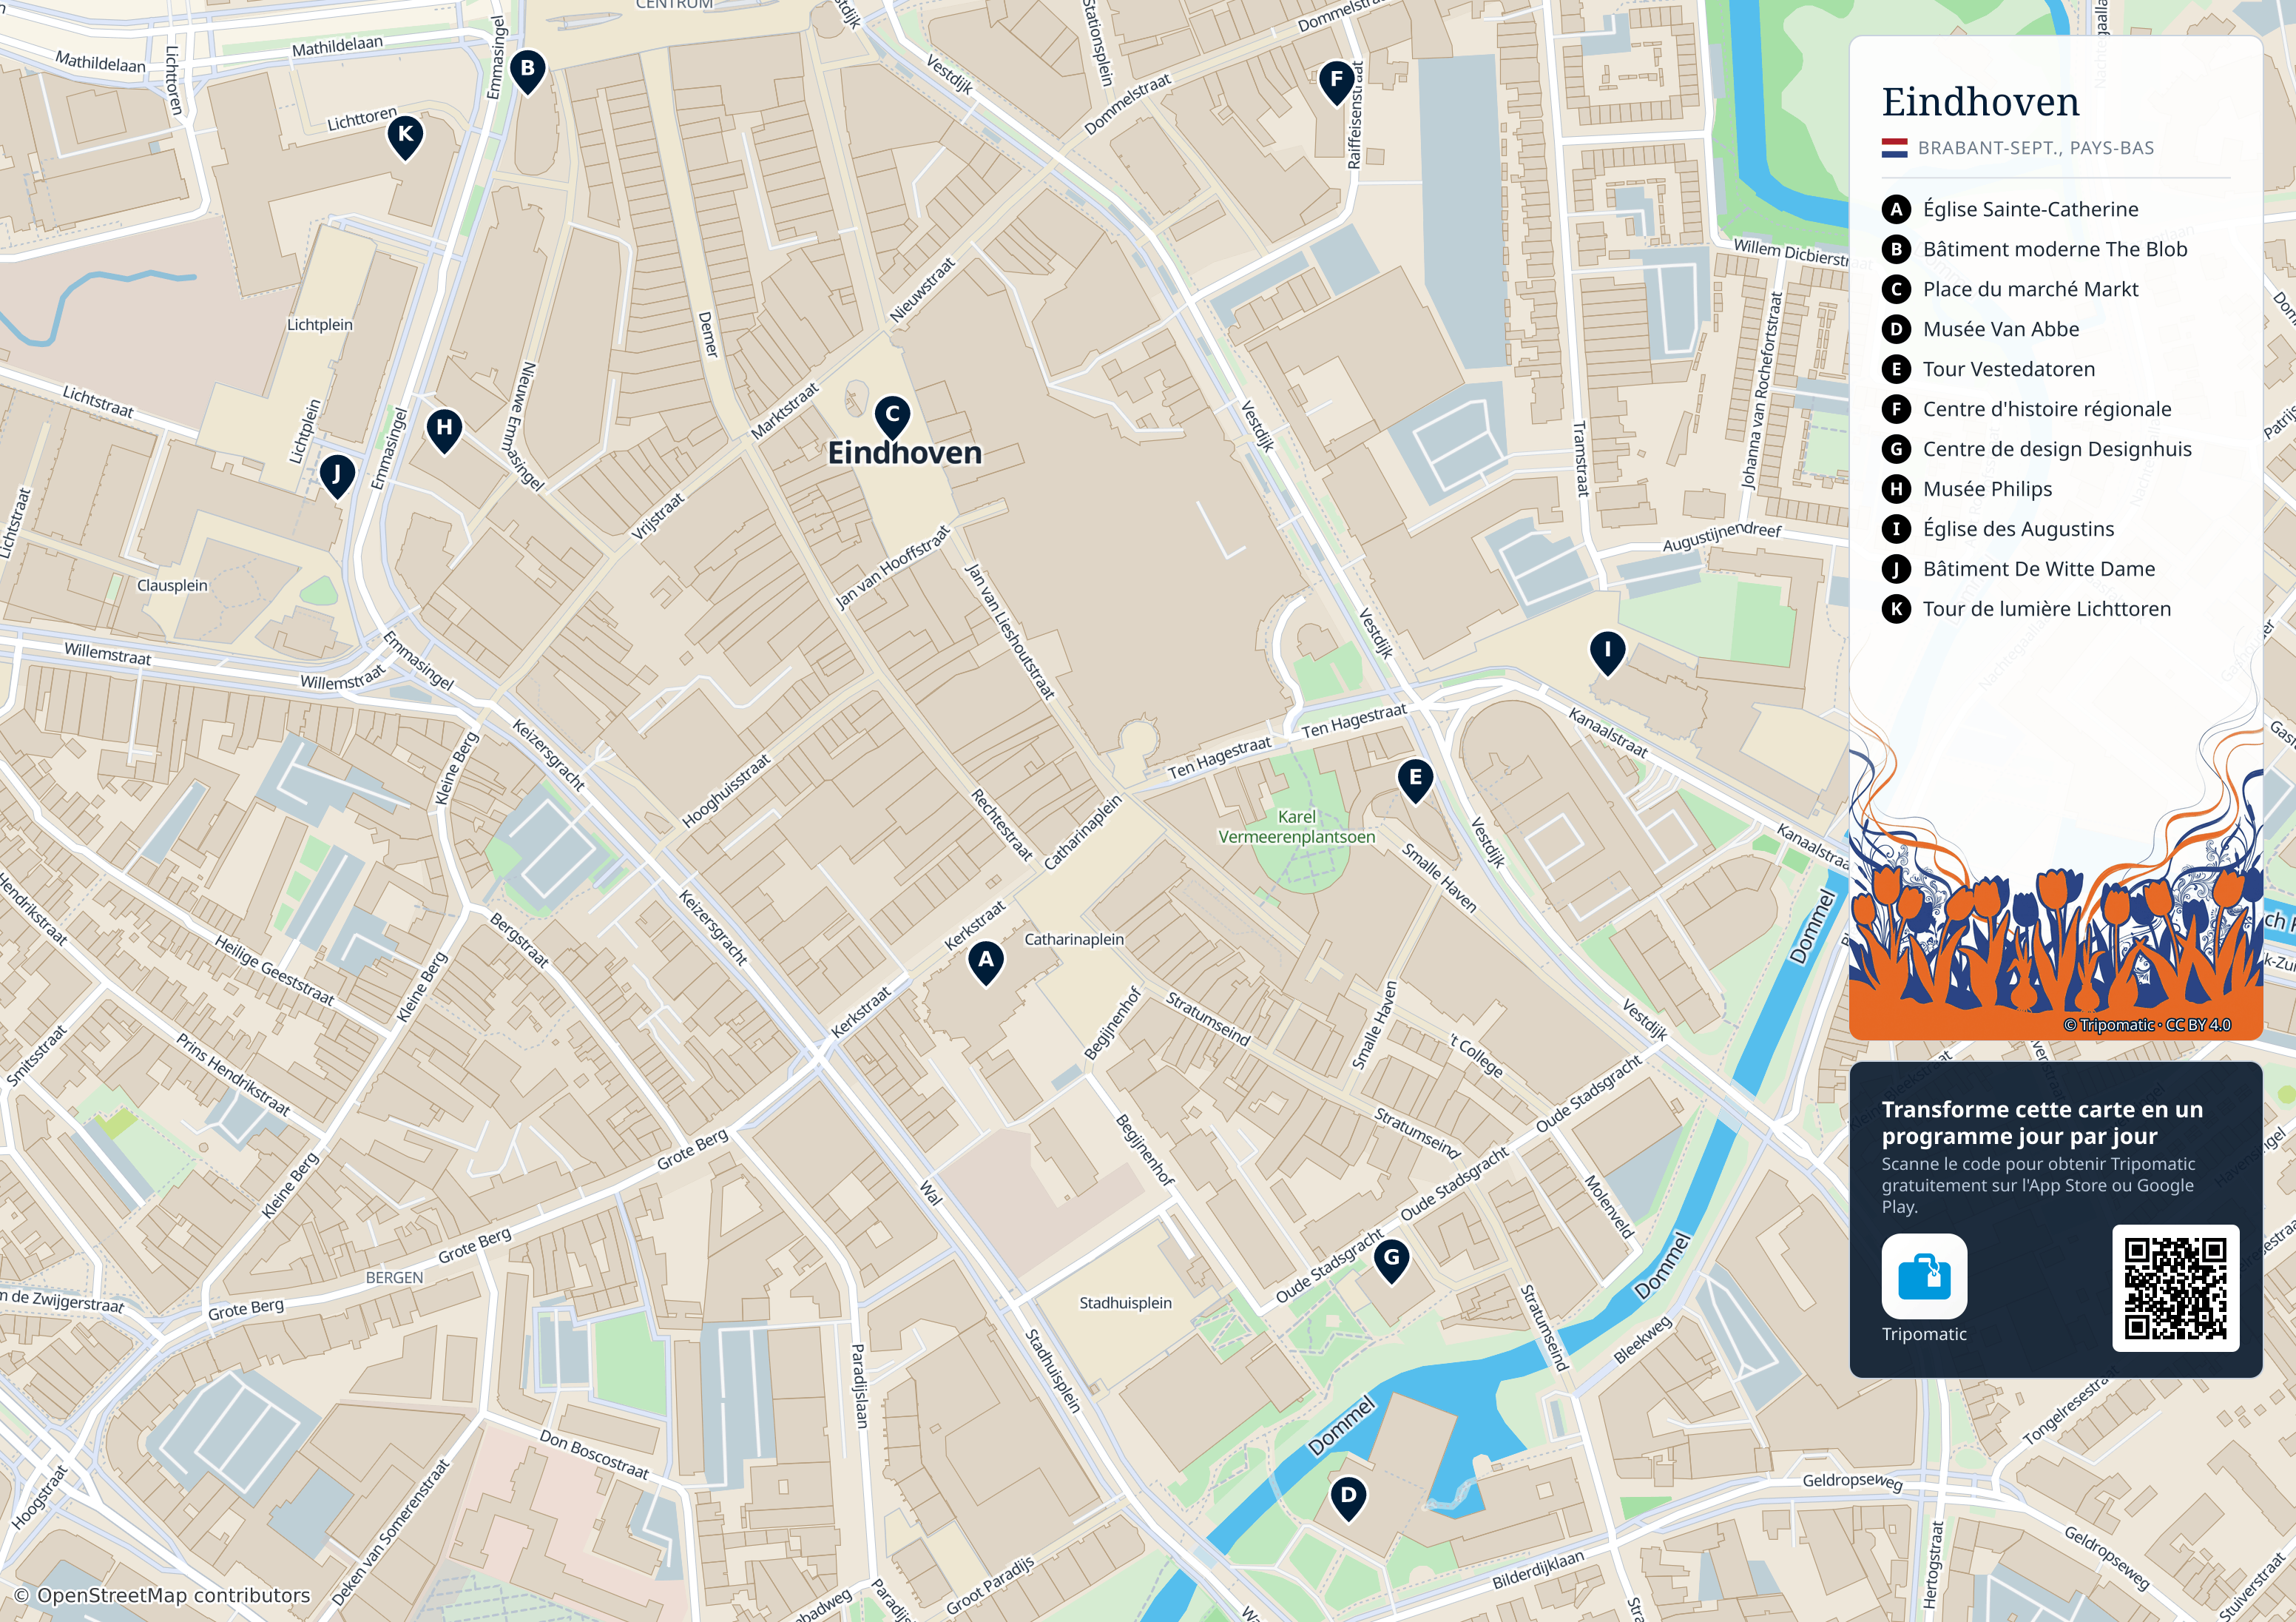Image resolution: width=2296 pixels, height=1622 pixels.
Task: Click the Marktstraat street label
Action: pyautogui.click(x=785, y=410)
